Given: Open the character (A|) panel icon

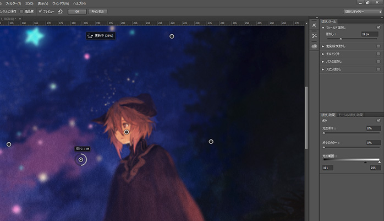Looking at the screenshot, I should (314, 25).
